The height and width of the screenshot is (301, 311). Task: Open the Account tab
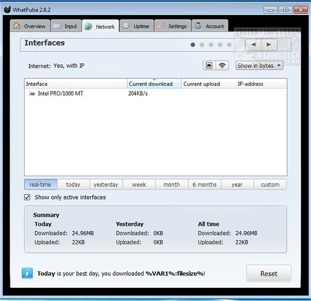[210, 26]
